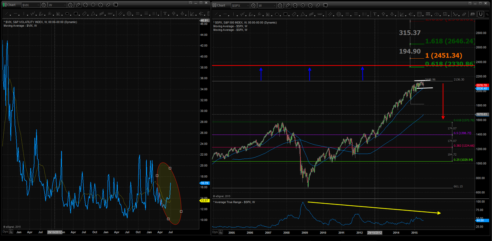Select the rectangle drawing tool in VIX chart
The height and width of the screenshot is (241, 492).
[x=76, y=14]
